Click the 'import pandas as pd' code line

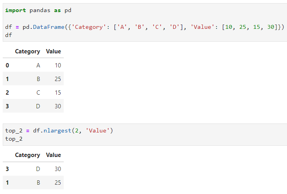(38, 10)
